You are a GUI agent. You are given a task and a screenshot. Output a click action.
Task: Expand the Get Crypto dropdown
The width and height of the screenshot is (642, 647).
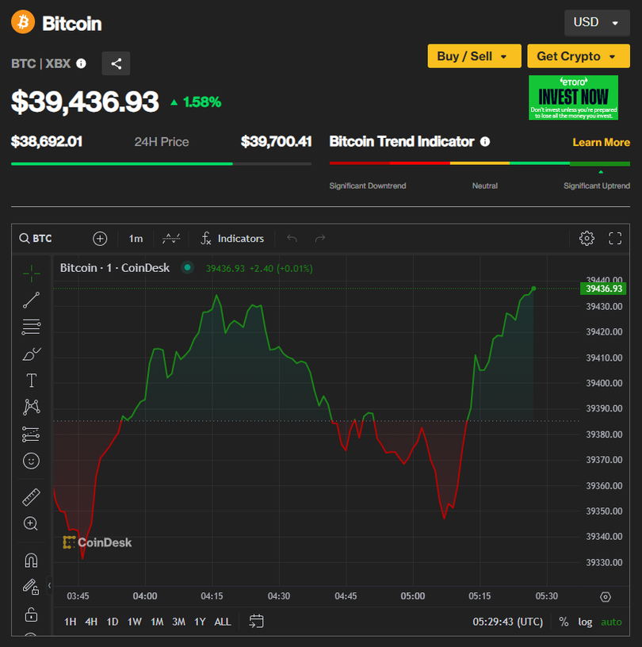click(578, 56)
